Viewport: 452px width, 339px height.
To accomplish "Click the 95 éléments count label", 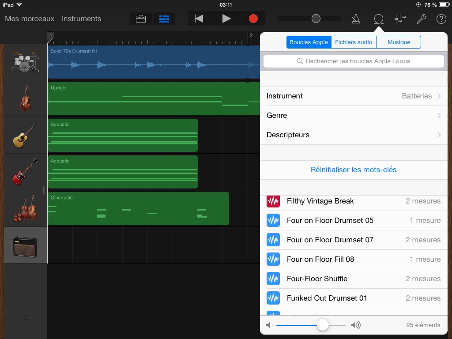I will coord(423,325).
